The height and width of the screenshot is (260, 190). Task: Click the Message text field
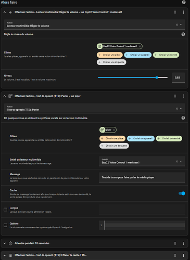(142, 177)
